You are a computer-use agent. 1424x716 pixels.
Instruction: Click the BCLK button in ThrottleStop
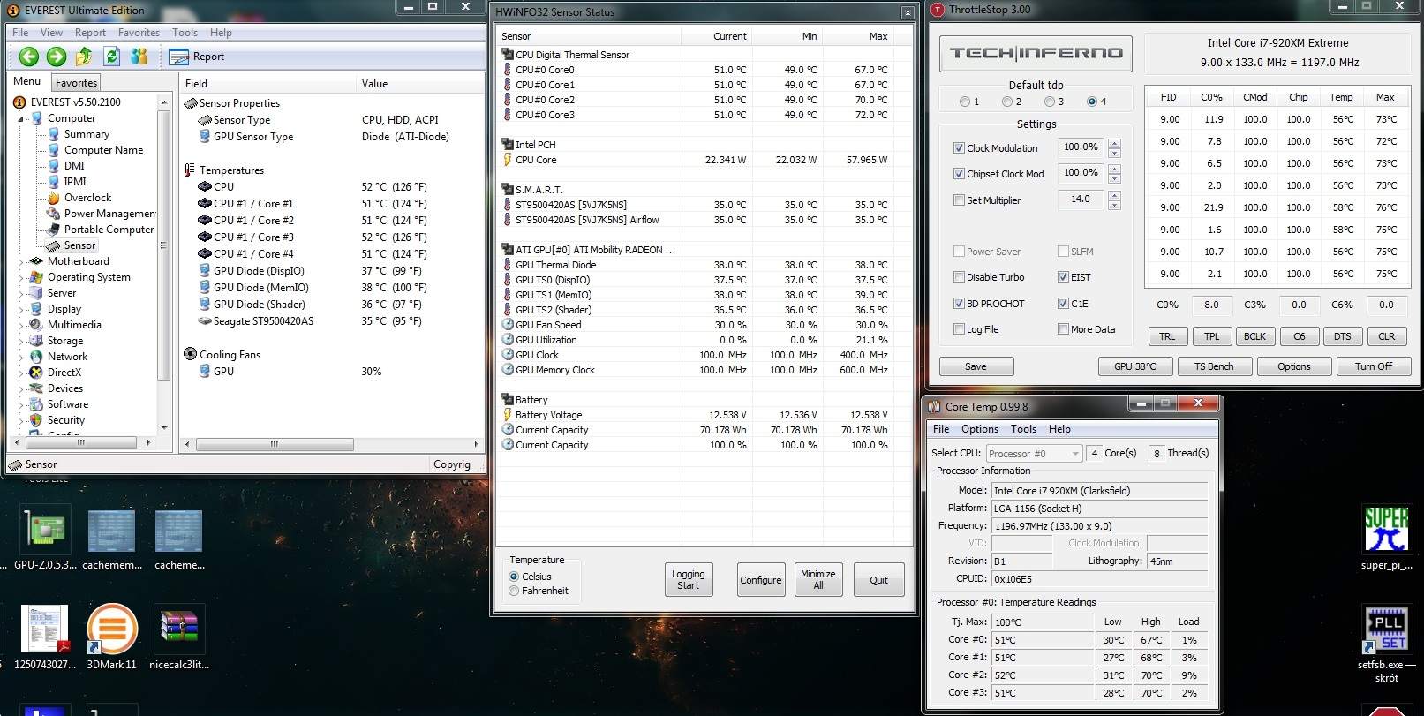click(x=1254, y=336)
